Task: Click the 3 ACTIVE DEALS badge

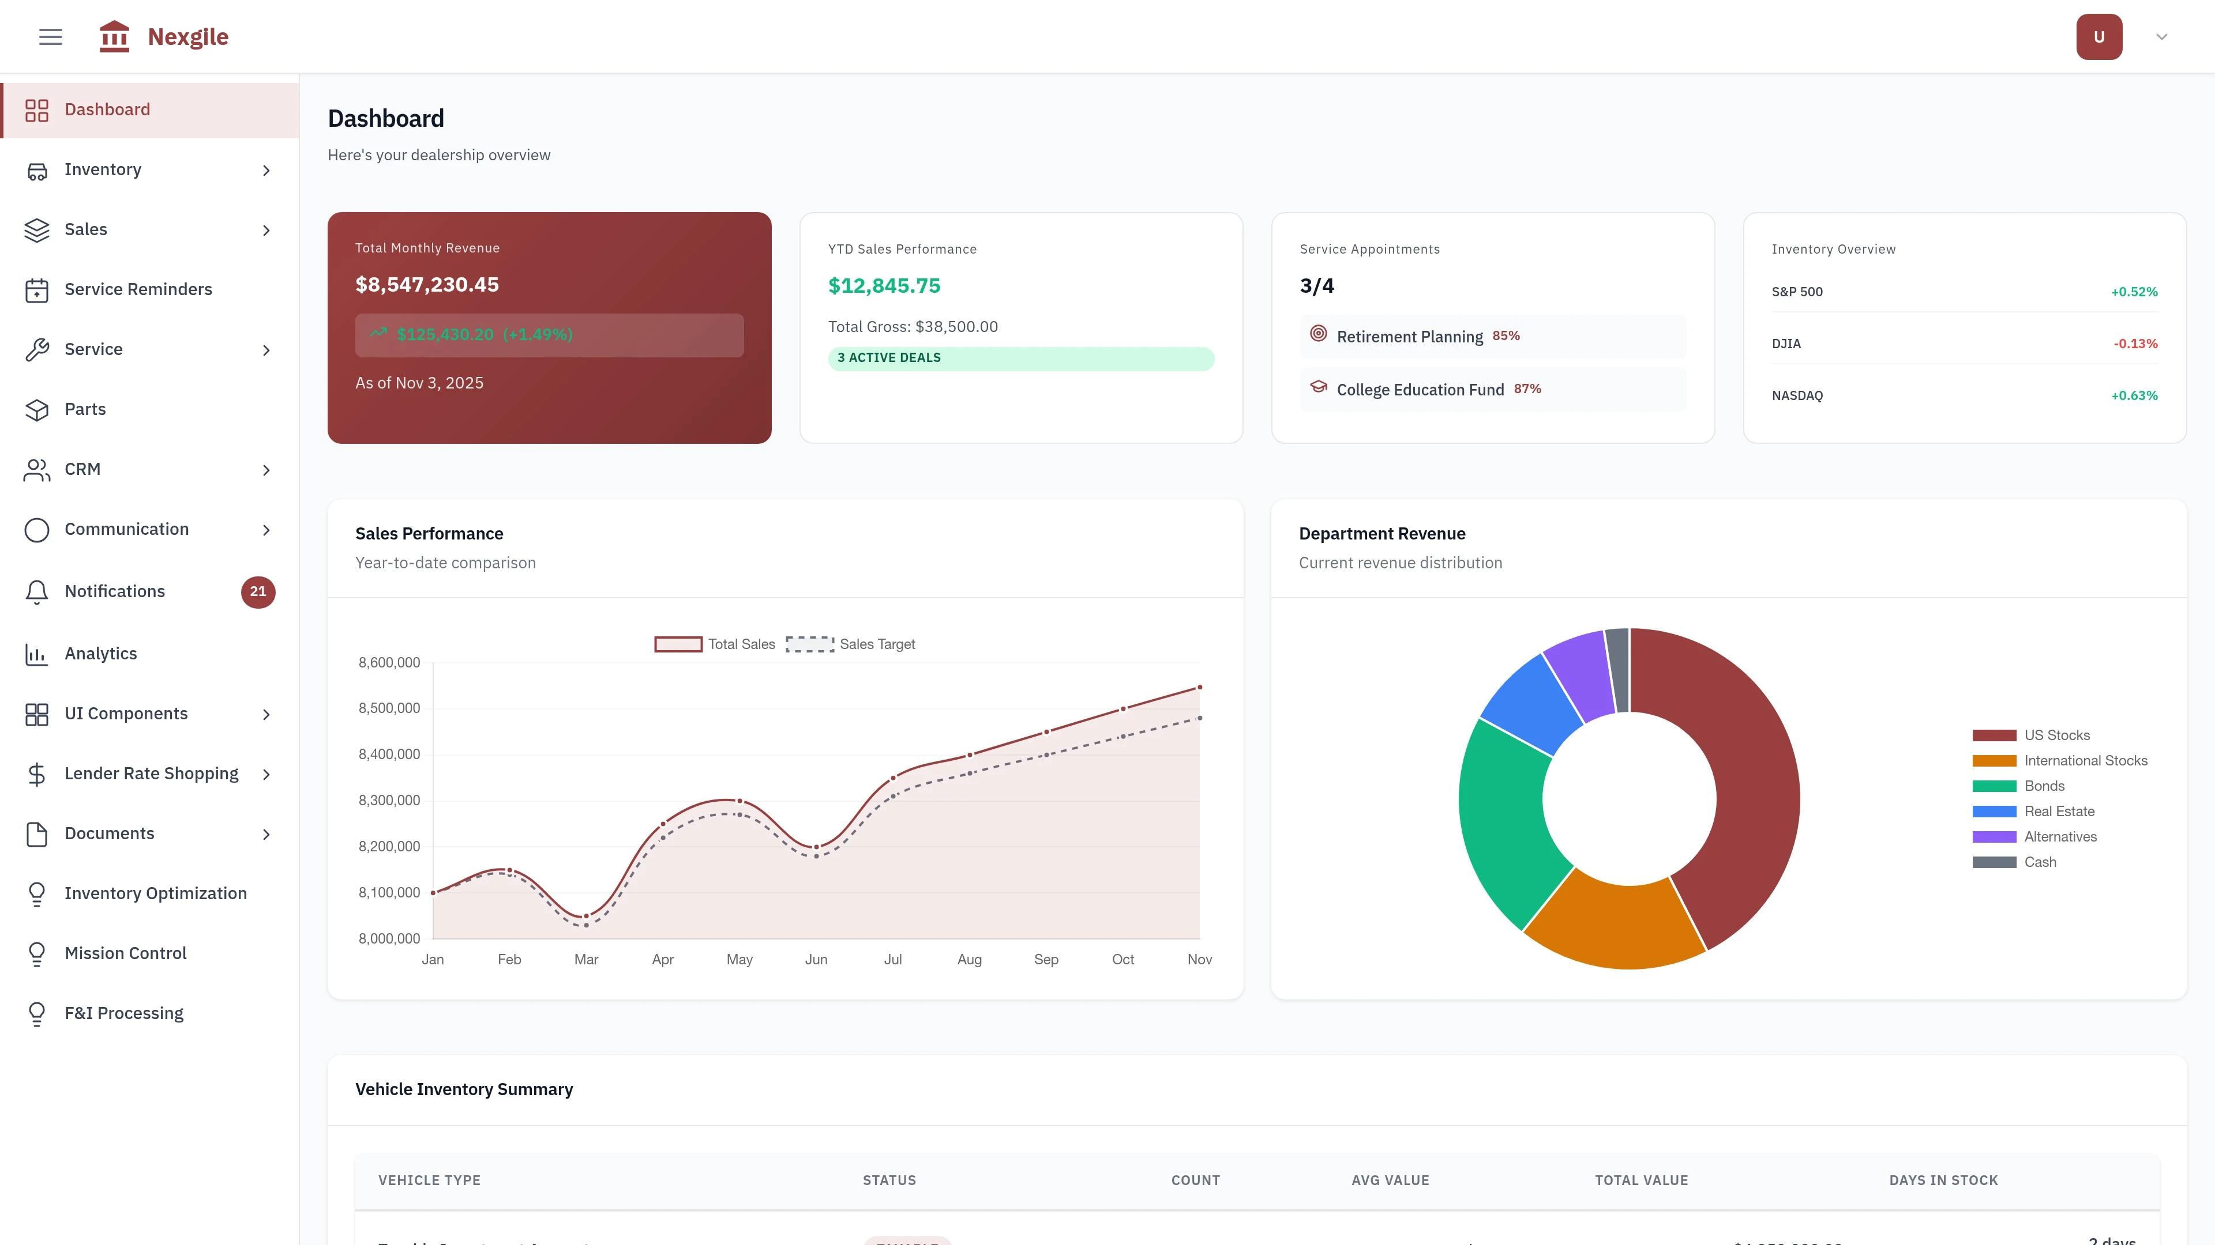Action: [x=1022, y=357]
